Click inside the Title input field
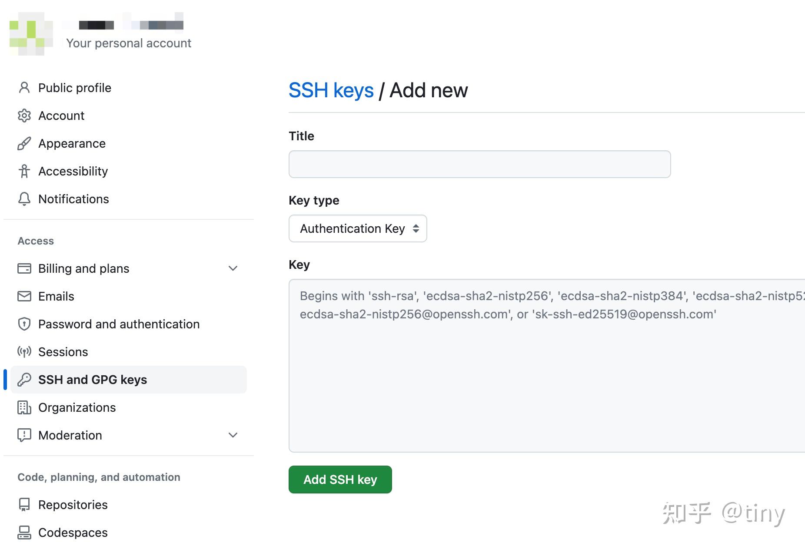Screen dimensions: 805x549 479,164
